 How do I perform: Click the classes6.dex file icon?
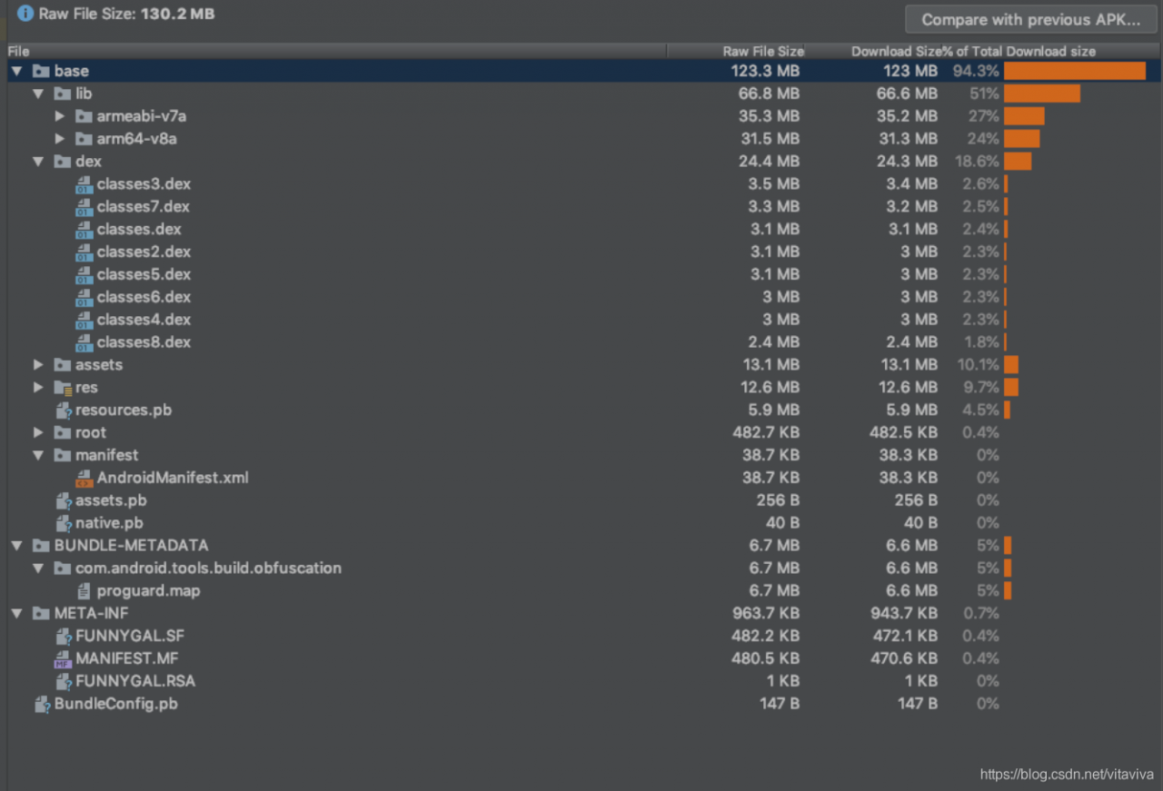[84, 297]
